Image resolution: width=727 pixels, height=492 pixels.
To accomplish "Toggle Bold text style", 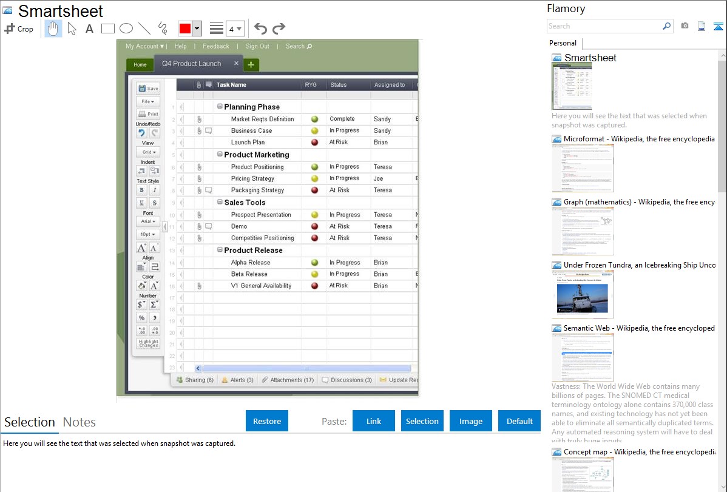I will click(142, 190).
